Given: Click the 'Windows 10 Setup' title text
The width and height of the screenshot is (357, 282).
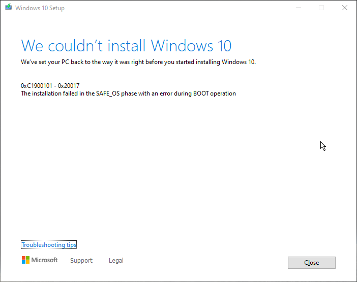Looking at the screenshot, I should 40,8.
